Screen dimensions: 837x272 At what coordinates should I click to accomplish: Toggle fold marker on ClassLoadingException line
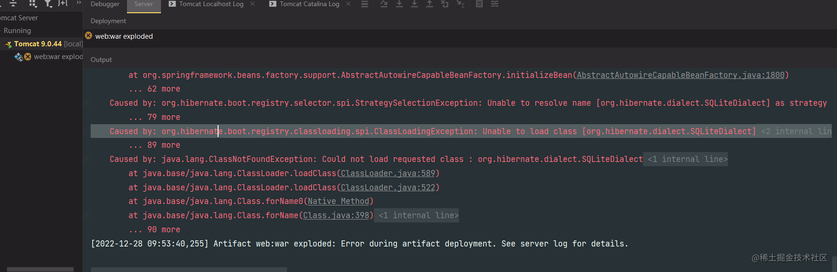(x=87, y=131)
